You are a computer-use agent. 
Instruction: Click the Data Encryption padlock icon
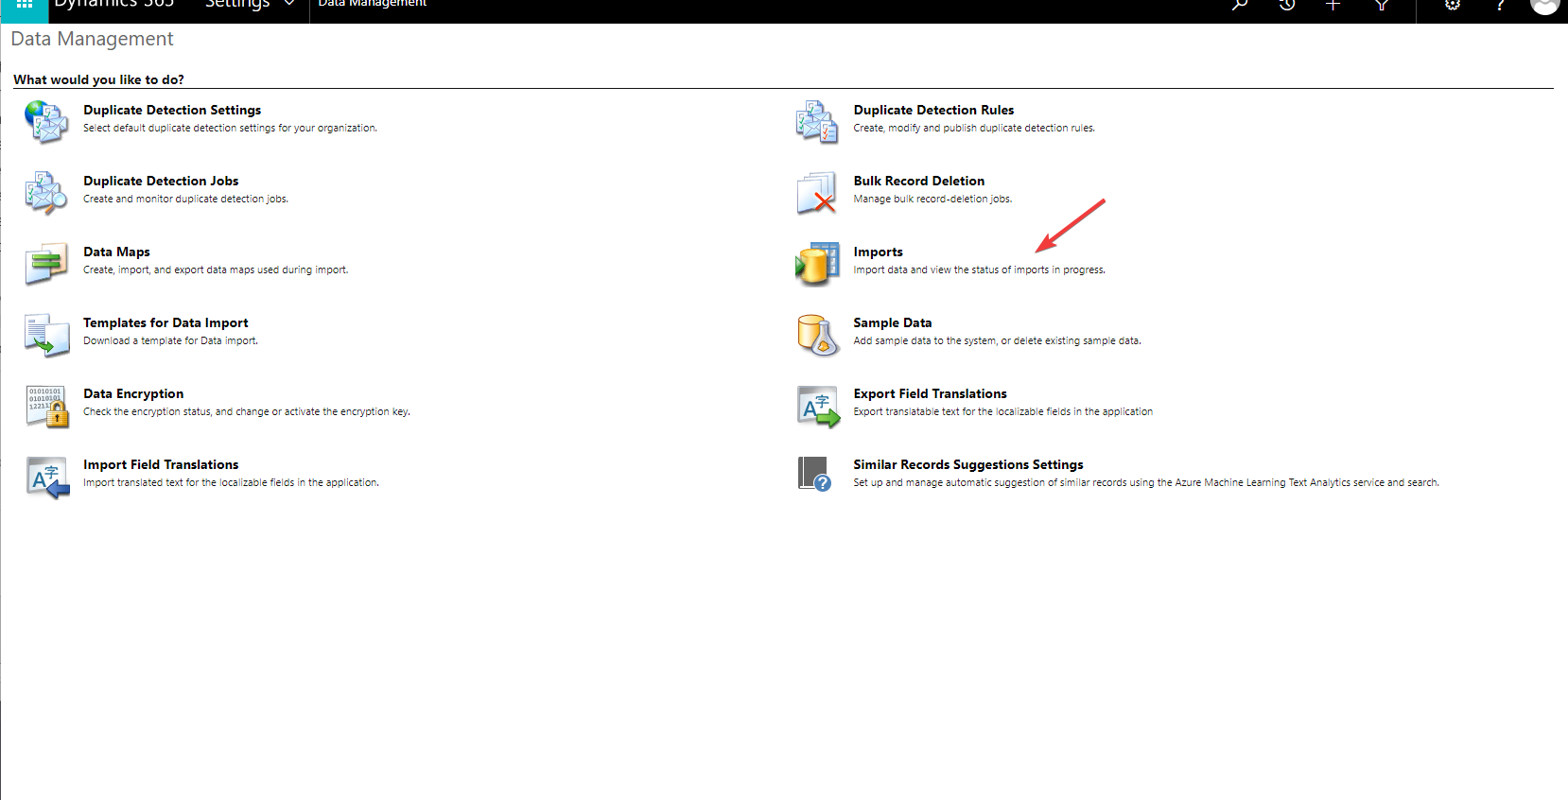46,406
